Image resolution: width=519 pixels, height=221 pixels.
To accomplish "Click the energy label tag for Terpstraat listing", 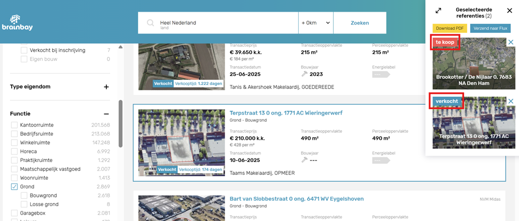I will [x=381, y=160].
